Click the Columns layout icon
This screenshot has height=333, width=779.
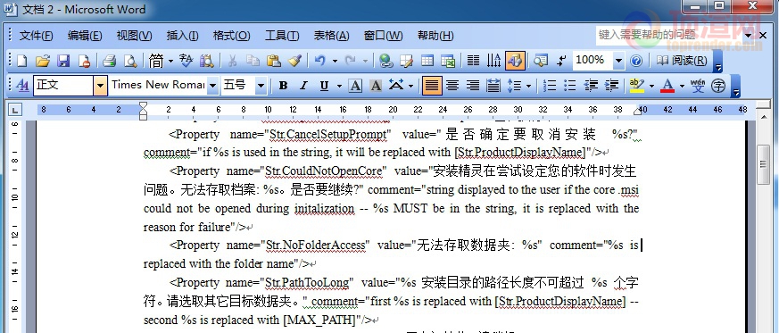pyautogui.click(x=473, y=61)
